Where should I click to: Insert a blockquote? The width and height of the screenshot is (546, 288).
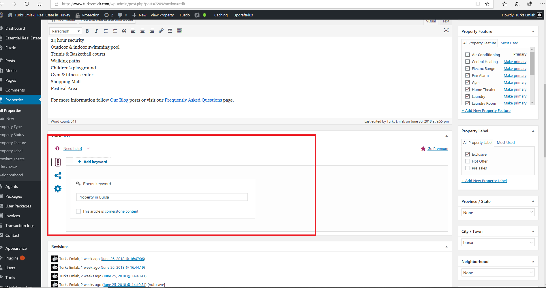pos(124,31)
